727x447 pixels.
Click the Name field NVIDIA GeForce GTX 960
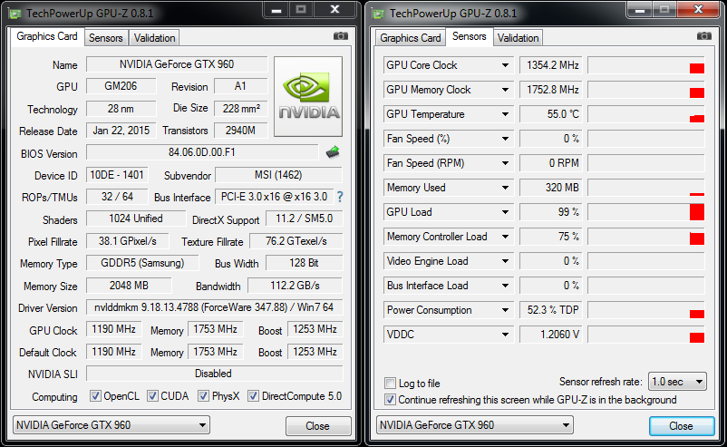click(177, 64)
